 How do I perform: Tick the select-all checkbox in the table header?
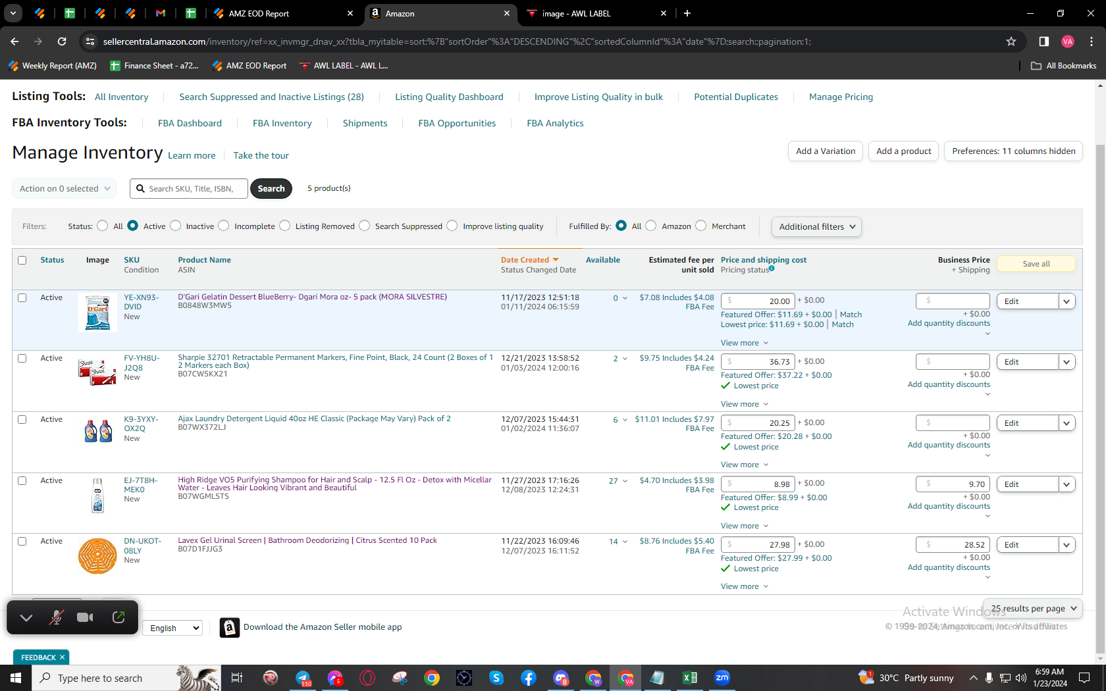point(22,261)
